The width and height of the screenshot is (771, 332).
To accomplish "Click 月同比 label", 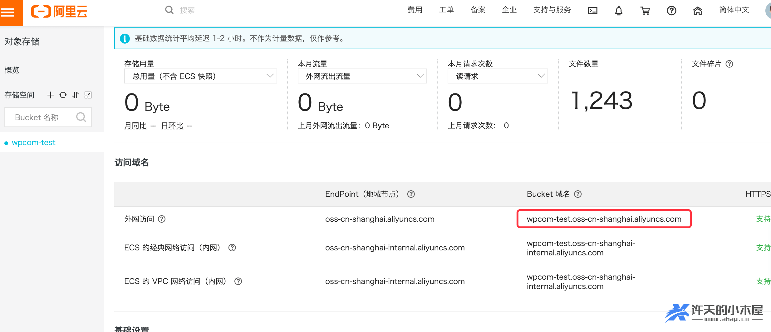I will pos(135,126).
